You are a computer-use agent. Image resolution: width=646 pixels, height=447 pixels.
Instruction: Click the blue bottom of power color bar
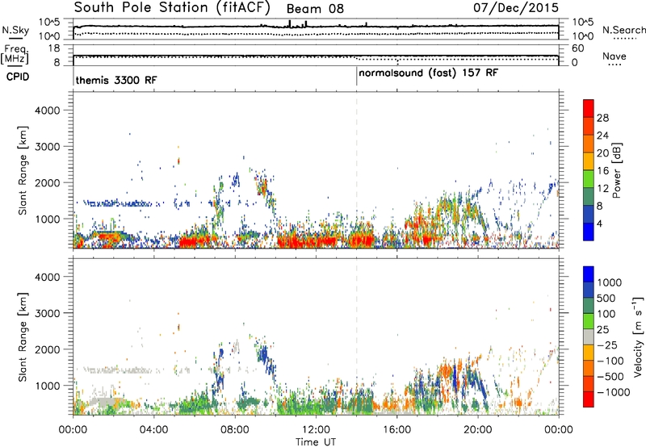(x=589, y=232)
